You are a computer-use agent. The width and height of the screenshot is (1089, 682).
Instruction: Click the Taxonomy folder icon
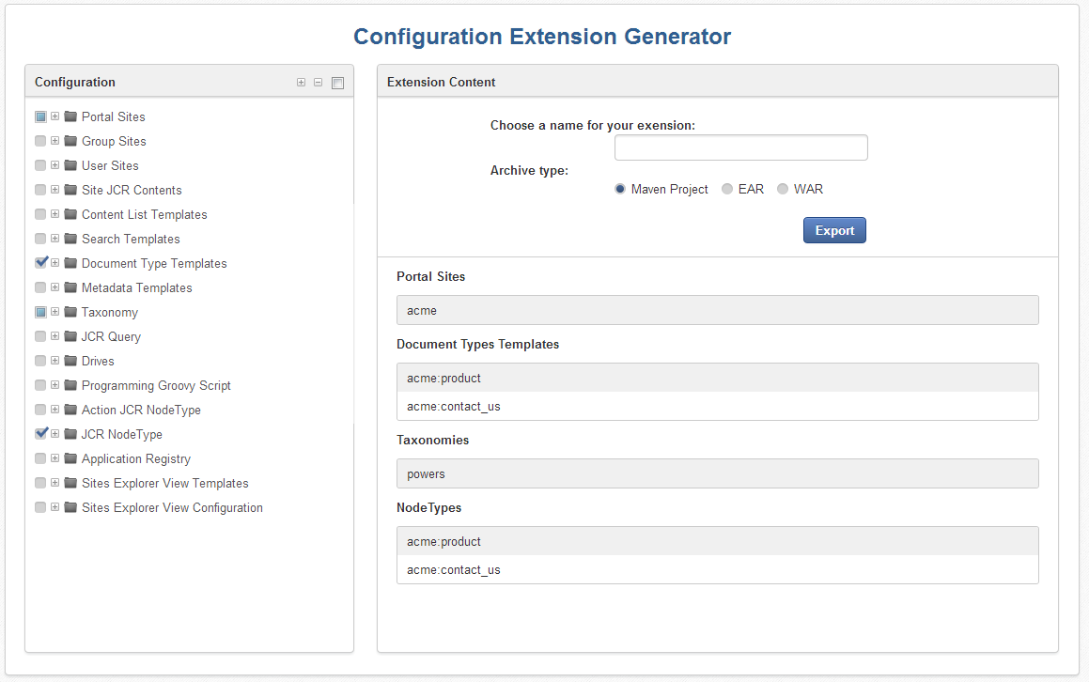point(70,312)
